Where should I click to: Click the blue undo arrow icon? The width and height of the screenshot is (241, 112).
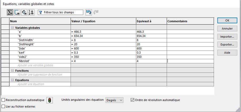click(89, 12)
